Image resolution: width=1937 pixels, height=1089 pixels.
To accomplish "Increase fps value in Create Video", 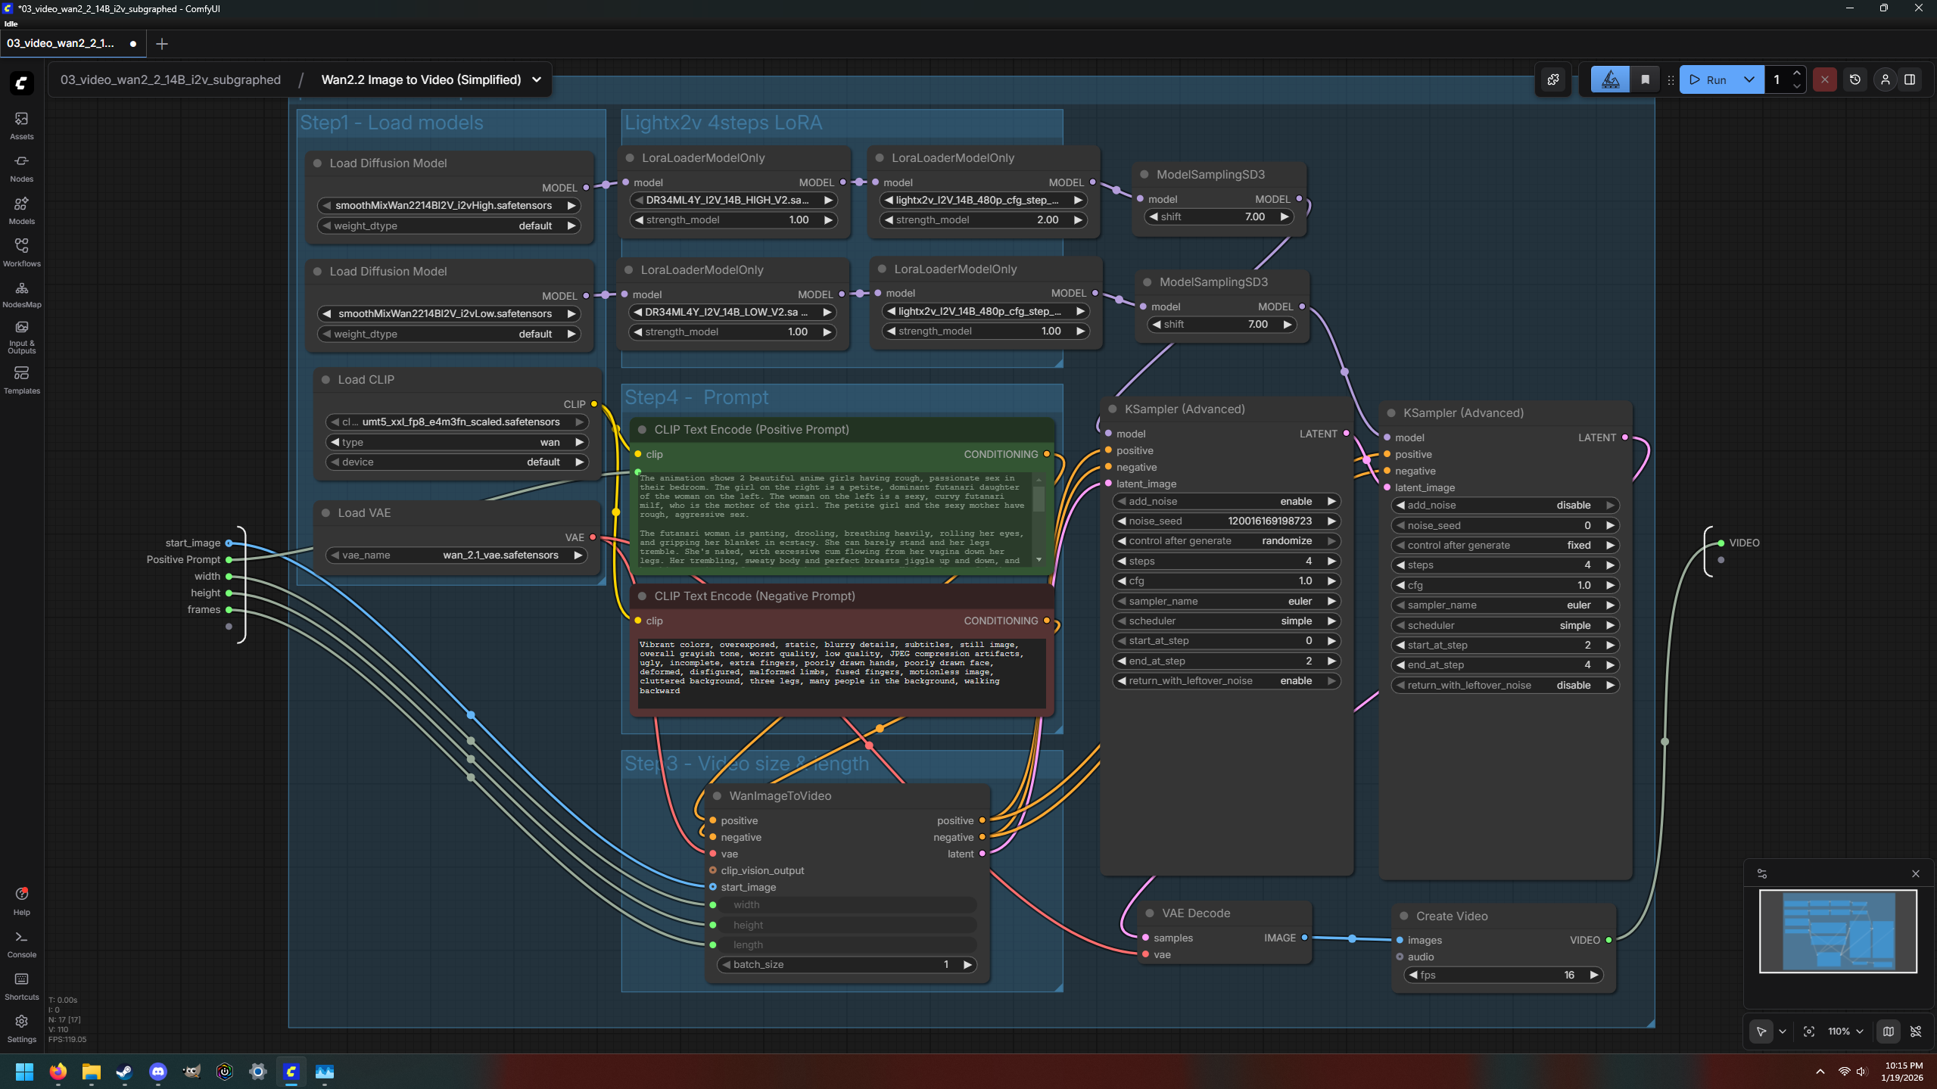I will tap(1594, 975).
